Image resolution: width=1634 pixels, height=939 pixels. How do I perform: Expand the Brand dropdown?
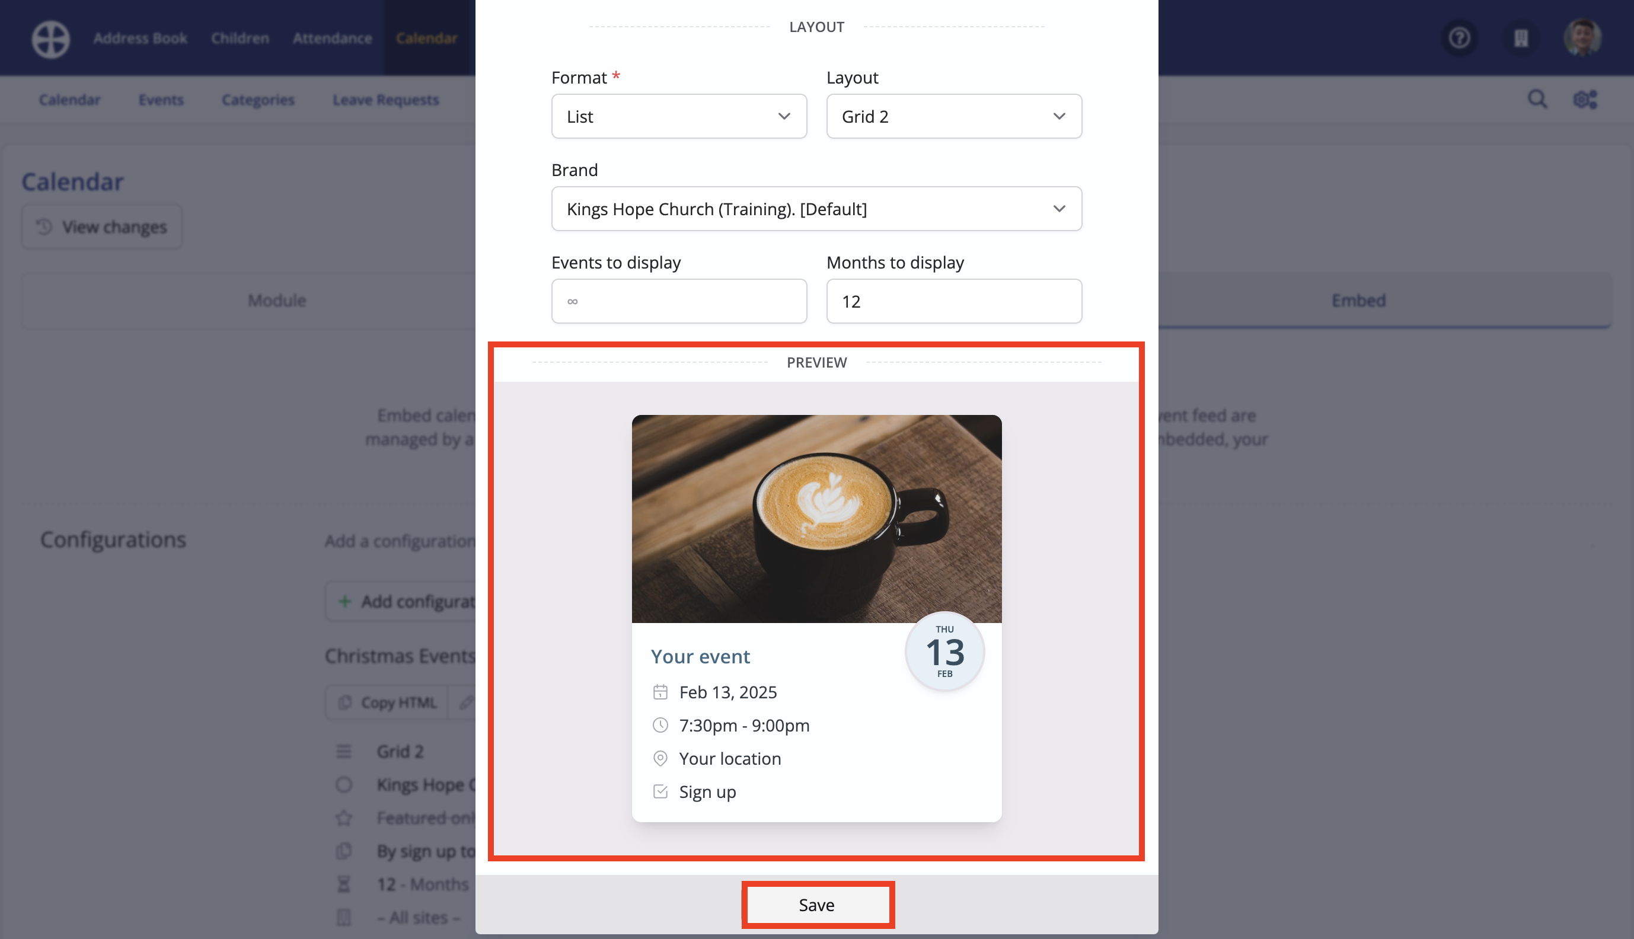pos(816,209)
